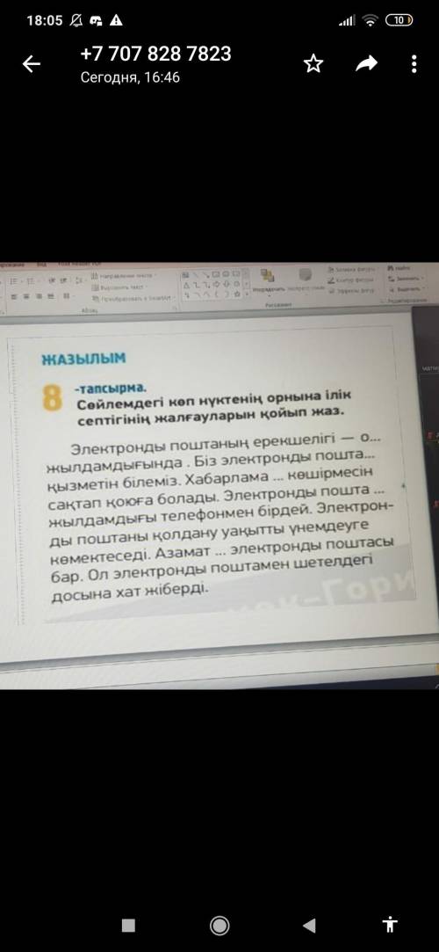The height and width of the screenshot is (952, 439).
Task: Tap the Android recent apps square button
Action: (x=128, y=925)
